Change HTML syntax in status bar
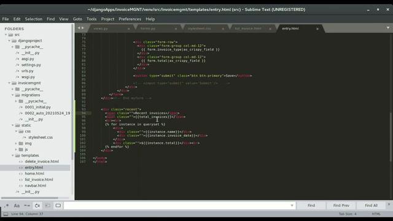This screenshot has width=393, height=221. click(x=376, y=214)
